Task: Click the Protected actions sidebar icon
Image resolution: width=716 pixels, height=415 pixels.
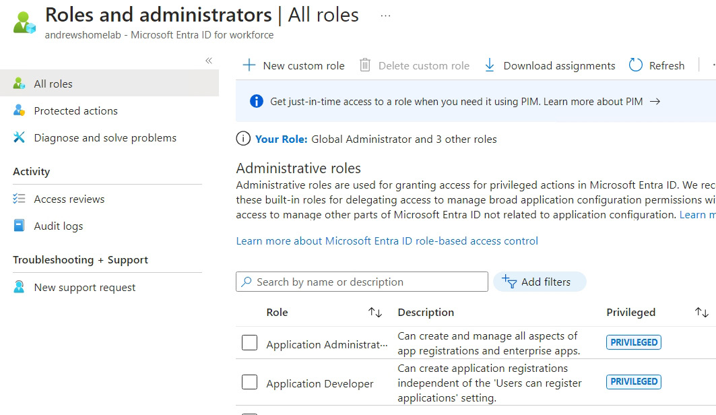Action: point(19,110)
